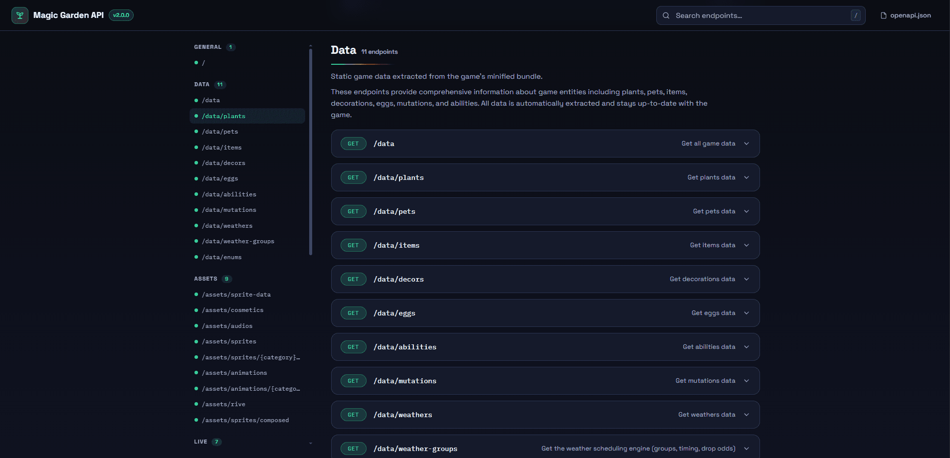Go to /data/items sidebar entry
Screen dimensions: 950x458
click(247, 148)
